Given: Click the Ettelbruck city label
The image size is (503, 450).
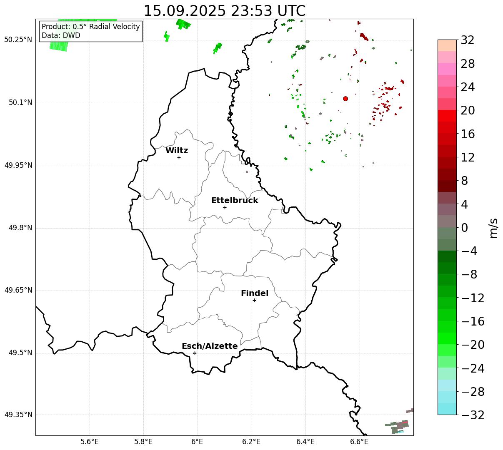Looking at the screenshot, I should (235, 201).
